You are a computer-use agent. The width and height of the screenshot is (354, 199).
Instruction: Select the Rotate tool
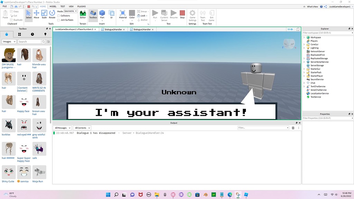(x=52, y=15)
